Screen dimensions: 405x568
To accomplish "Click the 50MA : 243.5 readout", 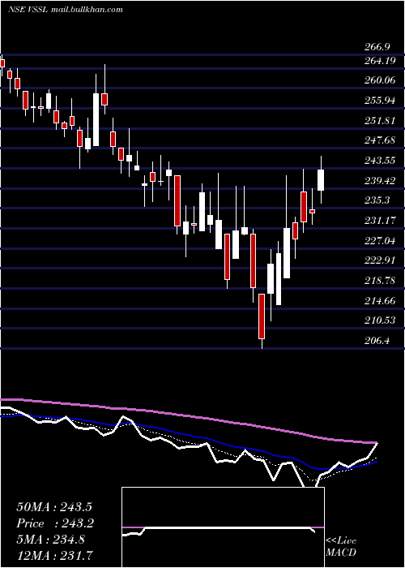I will coord(55,507).
